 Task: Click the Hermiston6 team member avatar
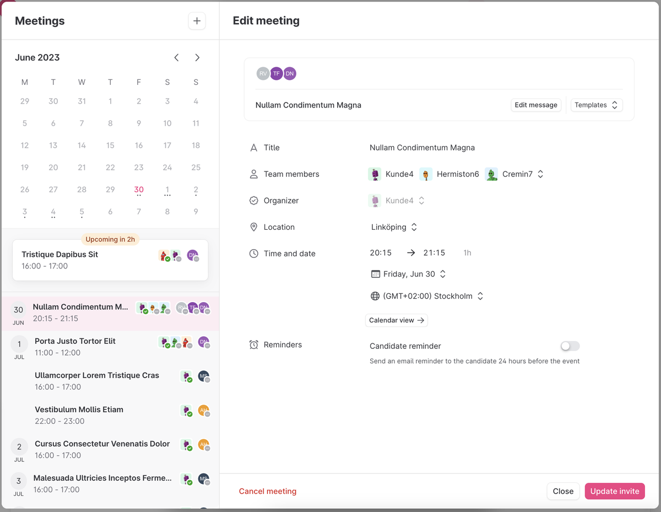pos(425,174)
